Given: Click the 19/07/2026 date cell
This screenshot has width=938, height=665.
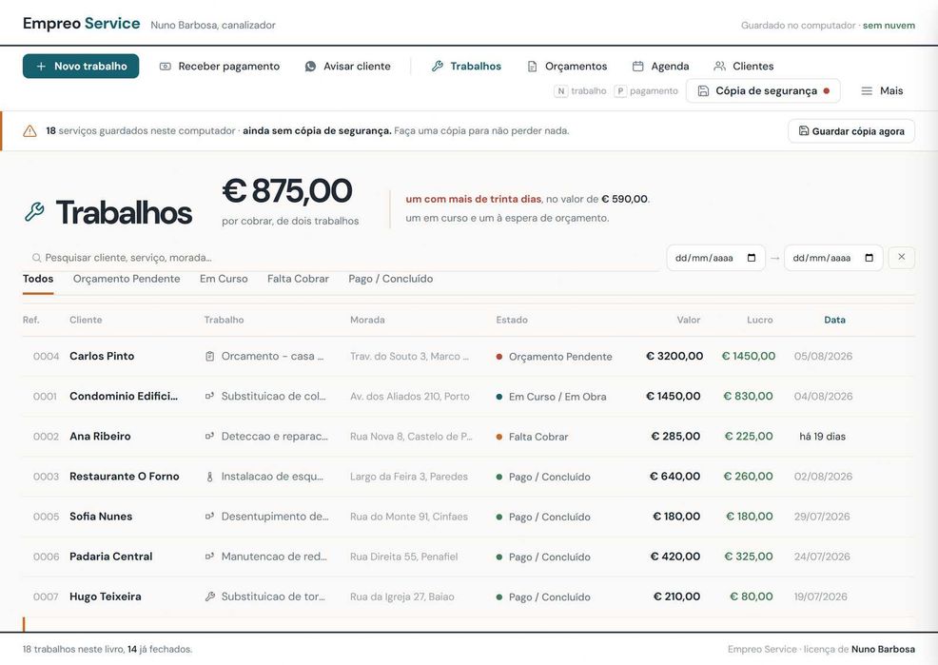Looking at the screenshot, I should tap(820, 597).
